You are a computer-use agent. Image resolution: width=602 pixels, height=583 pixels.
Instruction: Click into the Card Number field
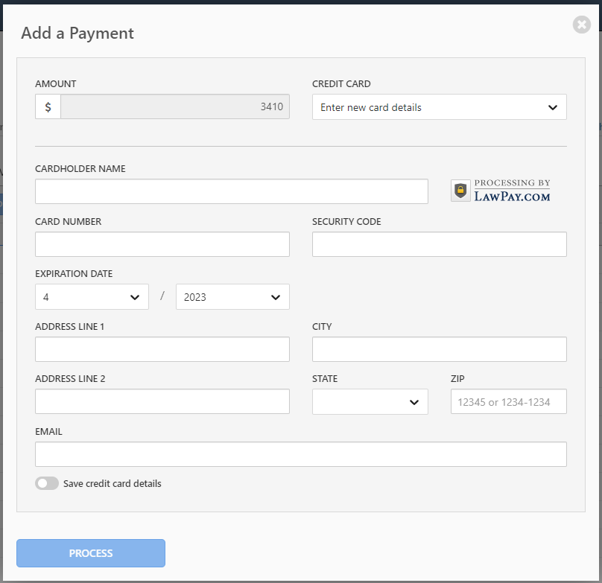point(162,244)
